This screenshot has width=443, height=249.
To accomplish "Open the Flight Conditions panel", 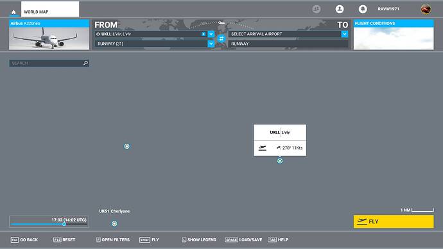I will 394,35.
